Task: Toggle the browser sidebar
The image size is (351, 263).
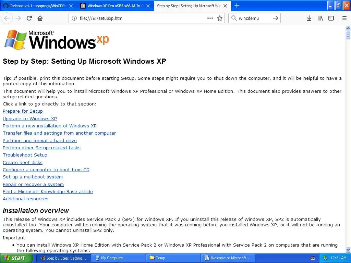Action: [331, 18]
